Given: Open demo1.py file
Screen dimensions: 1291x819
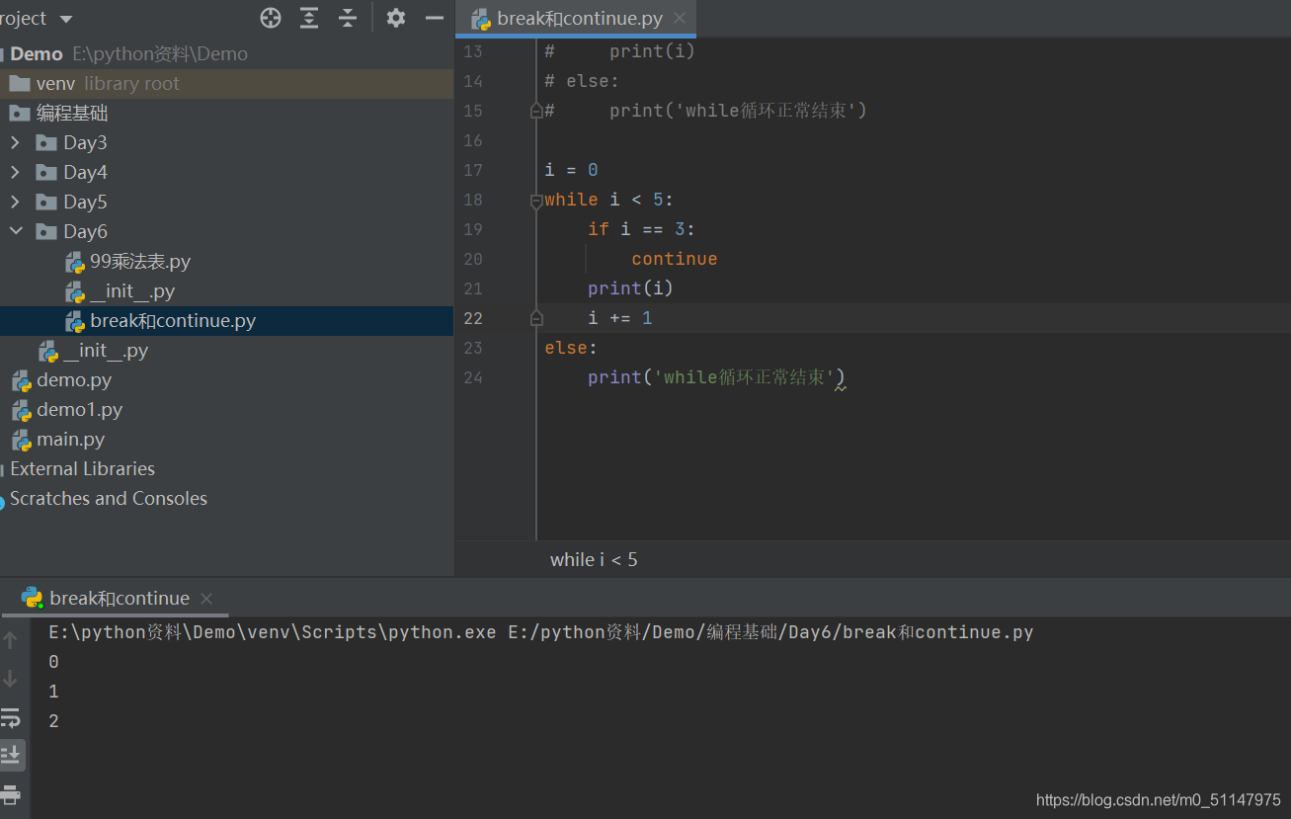Looking at the screenshot, I should click(x=80, y=410).
